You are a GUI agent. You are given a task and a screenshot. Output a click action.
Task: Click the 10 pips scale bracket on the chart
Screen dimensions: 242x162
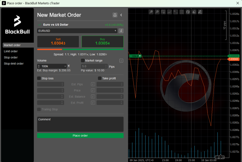point(225,25)
